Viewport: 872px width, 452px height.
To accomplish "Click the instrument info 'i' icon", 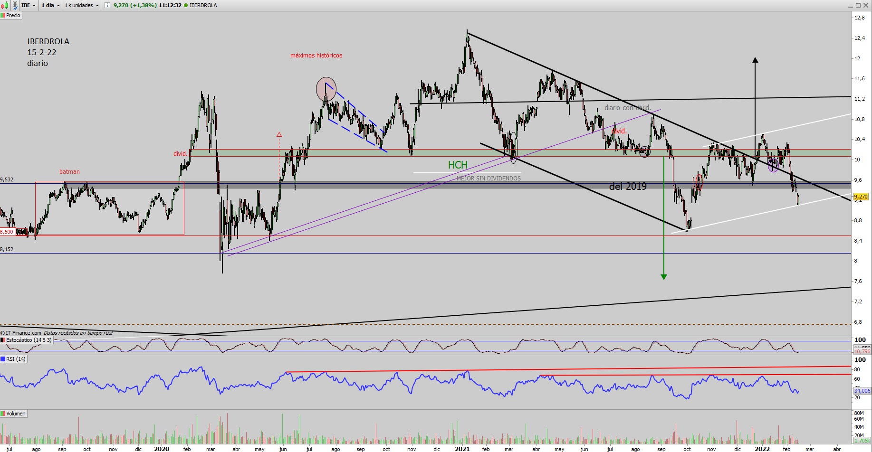I will [107, 5].
